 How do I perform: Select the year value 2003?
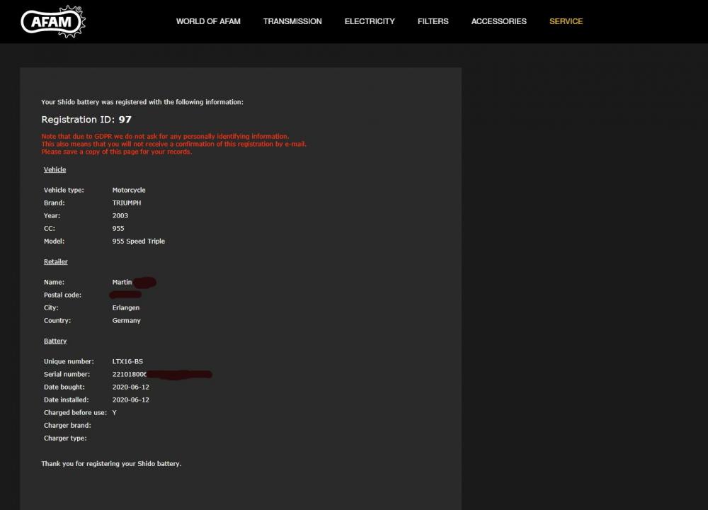pyautogui.click(x=120, y=215)
